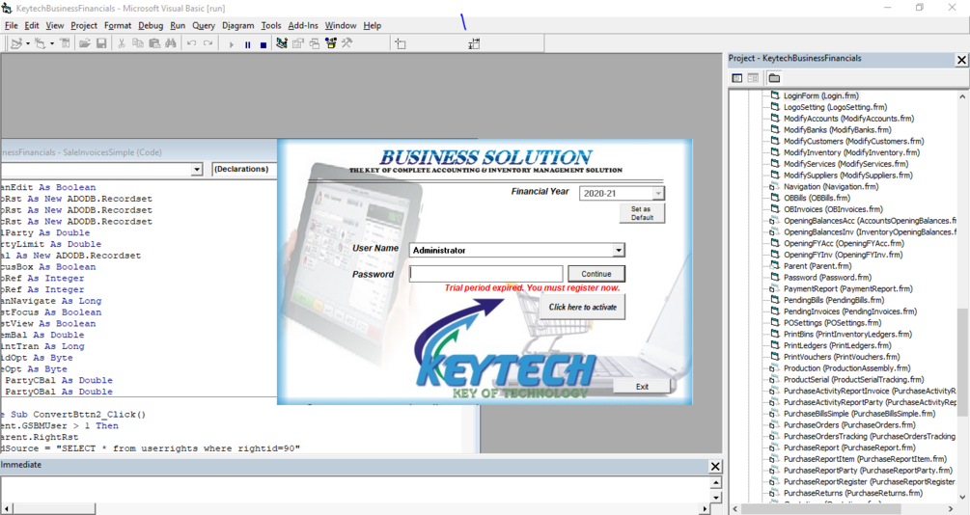This screenshot has height=515, width=970.
Task: Open the Debug menu
Action: [151, 25]
